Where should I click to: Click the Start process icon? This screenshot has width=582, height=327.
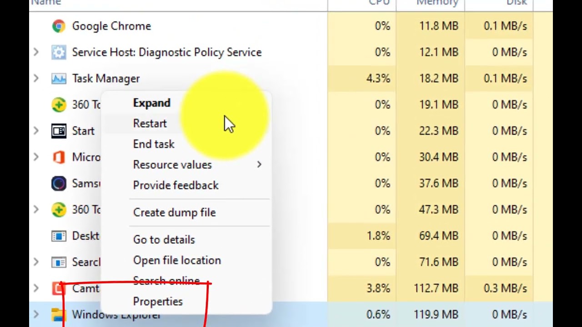click(x=59, y=131)
